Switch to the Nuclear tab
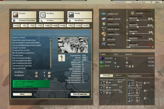This screenshot has width=164, height=109. click(x=55, y=26)
